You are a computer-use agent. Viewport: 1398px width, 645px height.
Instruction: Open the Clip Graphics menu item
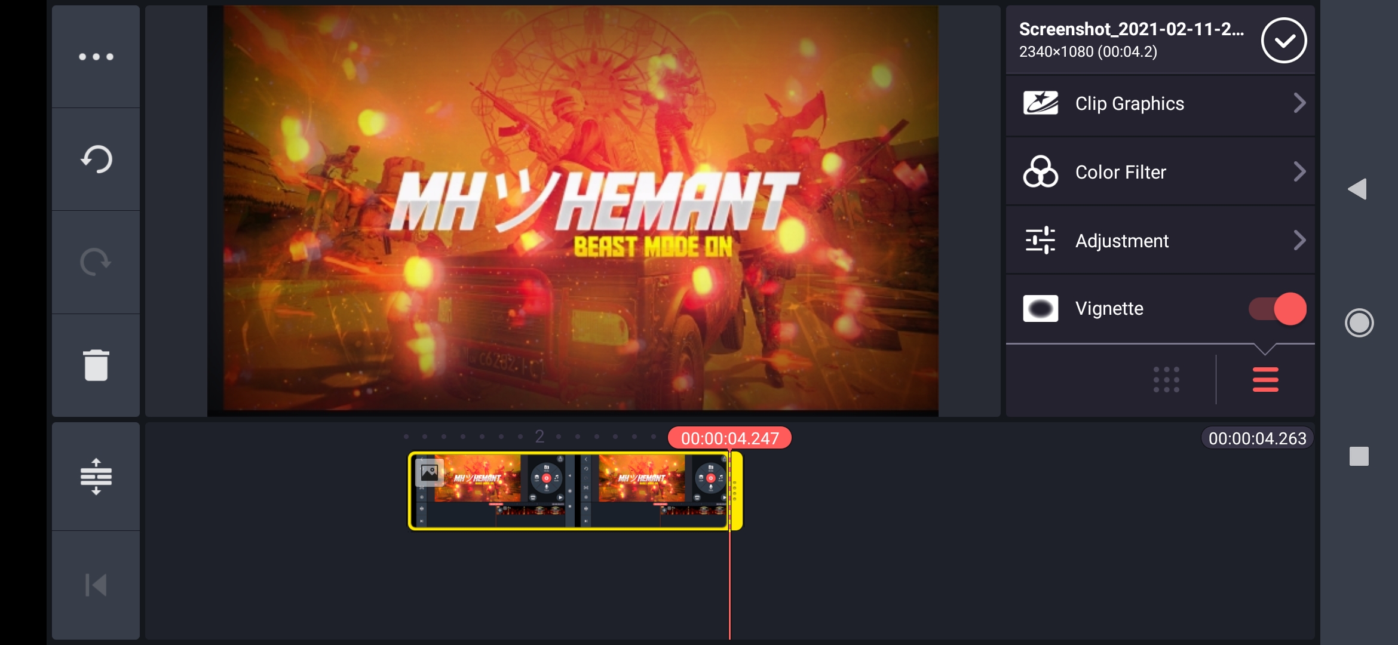[x=1129, y=104]
